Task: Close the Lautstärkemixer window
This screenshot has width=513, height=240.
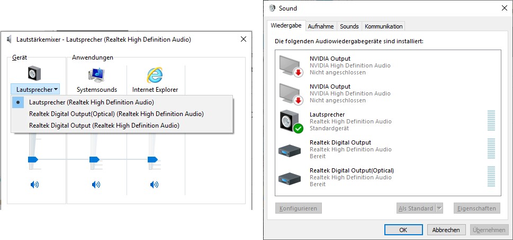Action: [x=244, y=40]
